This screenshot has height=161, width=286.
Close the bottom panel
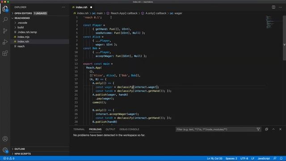pos(280,129)
